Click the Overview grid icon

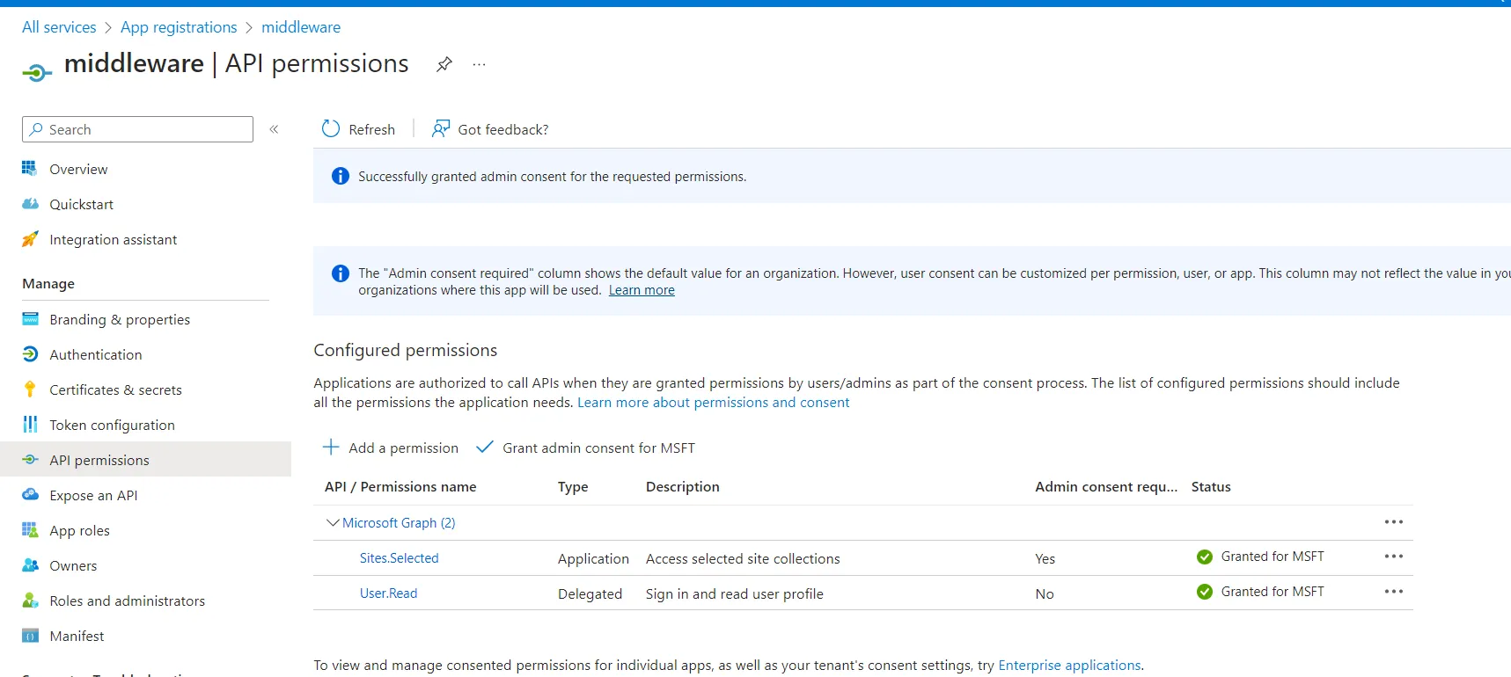[30, 168]
